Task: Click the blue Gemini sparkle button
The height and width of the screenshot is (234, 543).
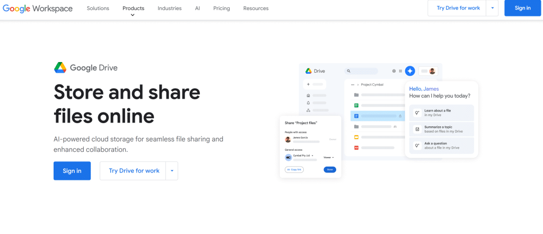Action: (410, 71)
